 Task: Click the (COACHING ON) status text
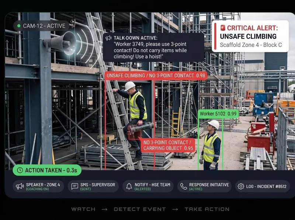[x=37, y=189]
